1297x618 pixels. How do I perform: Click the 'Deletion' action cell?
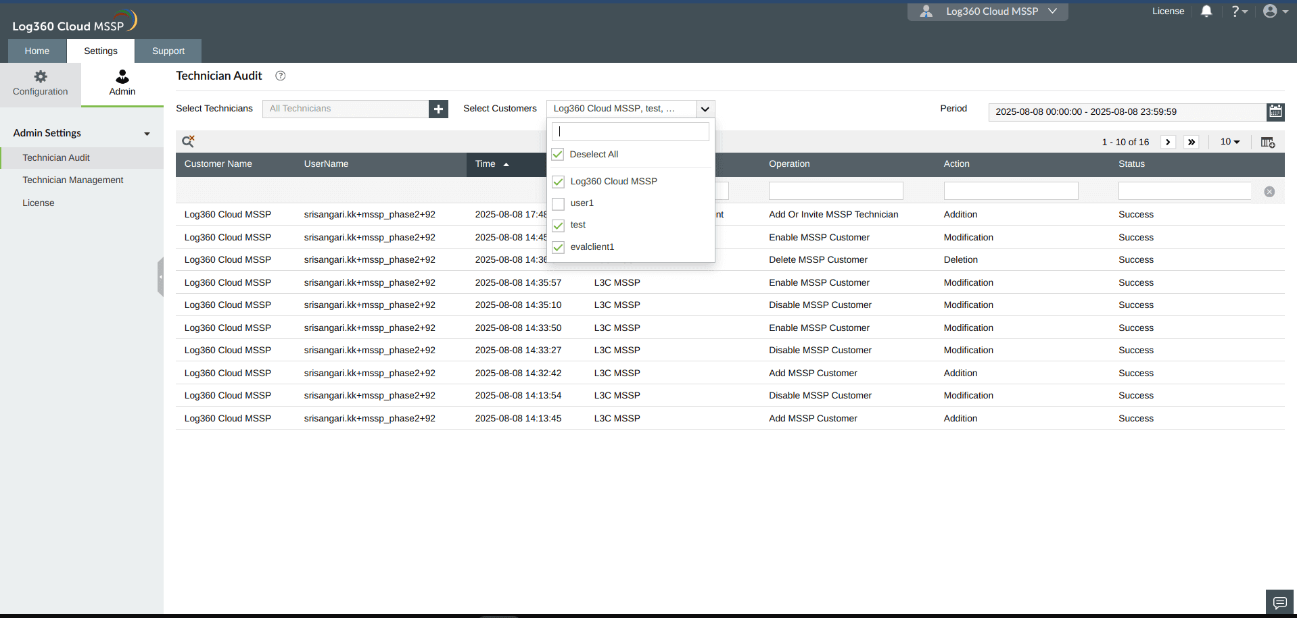tap(961, 260)
